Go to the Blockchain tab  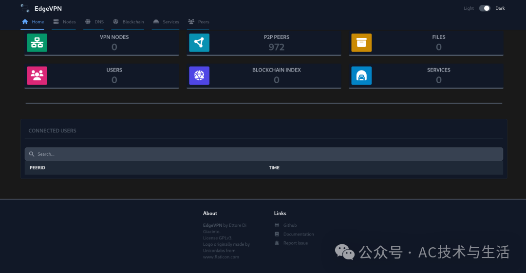(129, 22)
